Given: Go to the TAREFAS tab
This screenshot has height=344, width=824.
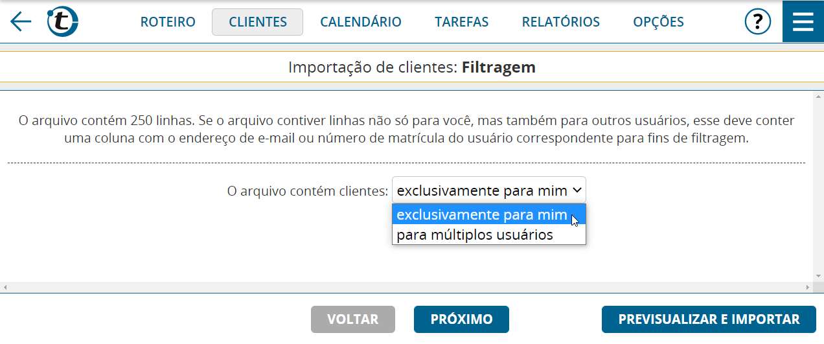Looking at the screenshot, I should pyautogui.click(x=462, y=22).
